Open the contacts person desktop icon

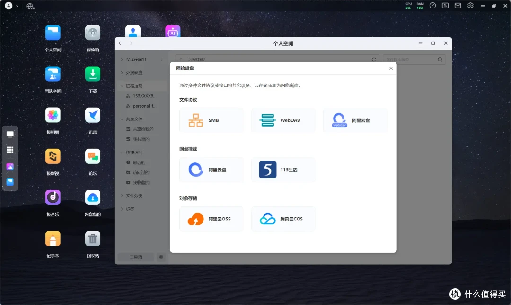point(133,32)
